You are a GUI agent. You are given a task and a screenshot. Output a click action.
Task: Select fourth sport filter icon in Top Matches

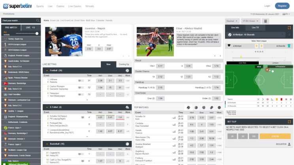click(x=211, y=107)
